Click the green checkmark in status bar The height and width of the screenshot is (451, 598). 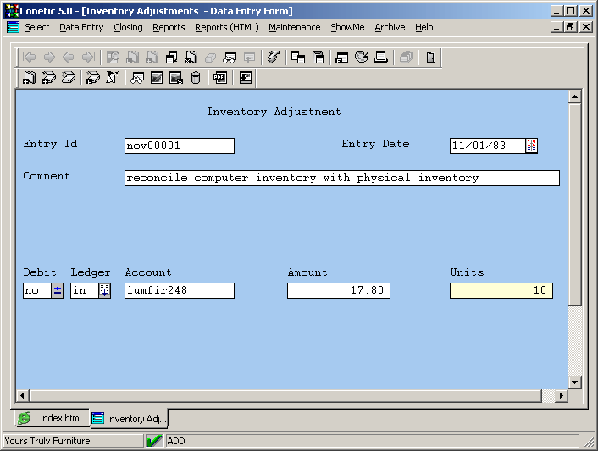154,441
